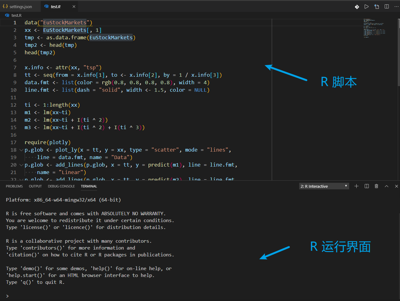Image resolution: width=400 pixels, height=301 pixels.
Task: Kill terminal with trash icon
Action: (377, 186)
